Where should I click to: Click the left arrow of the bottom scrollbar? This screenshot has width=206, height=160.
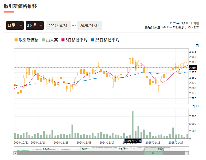pyautogui.click(x=15, y=153)
